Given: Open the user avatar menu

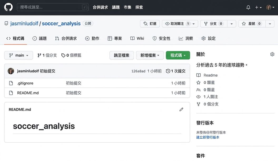Looking at the screenshot, I should 270,7.
